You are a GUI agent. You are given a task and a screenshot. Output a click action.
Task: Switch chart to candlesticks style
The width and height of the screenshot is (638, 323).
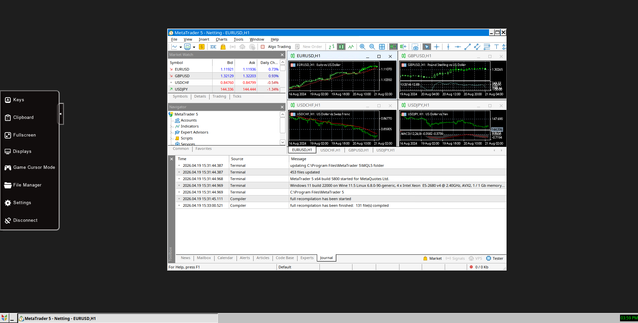coord(341,47)
